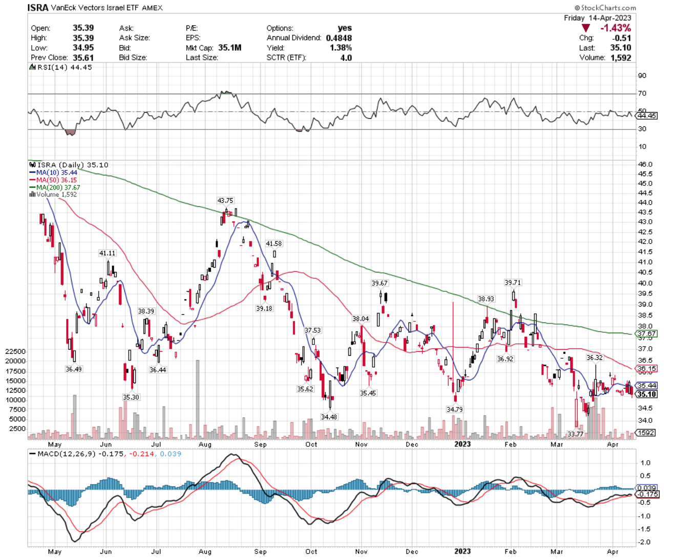
Task: Click the RSI(14) 44.45 indicator label
Action: pos(62,67)
